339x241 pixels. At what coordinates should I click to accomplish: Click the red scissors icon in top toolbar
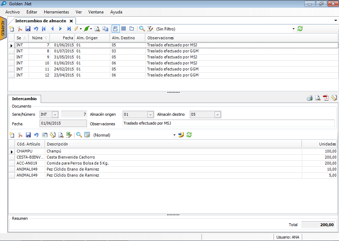[x=20, y=29]
